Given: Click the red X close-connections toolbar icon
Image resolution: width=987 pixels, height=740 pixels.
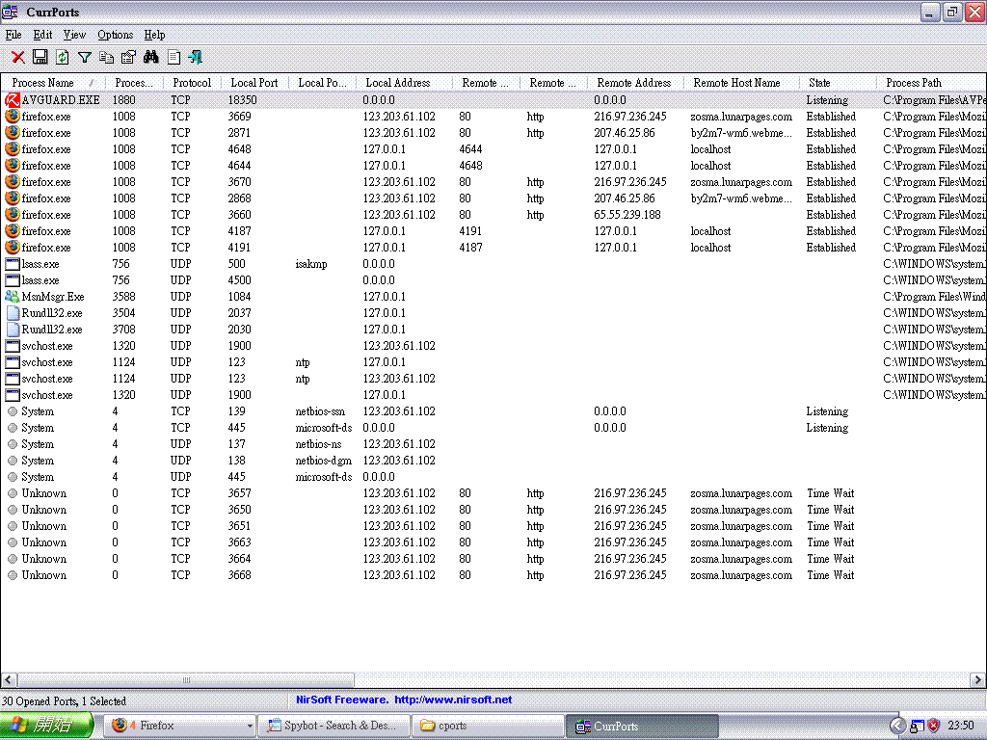Looking at the screenshot, I should click(18, 57).
